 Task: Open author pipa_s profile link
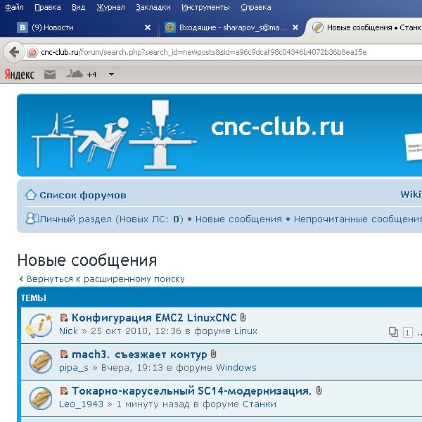click(74, 368)
